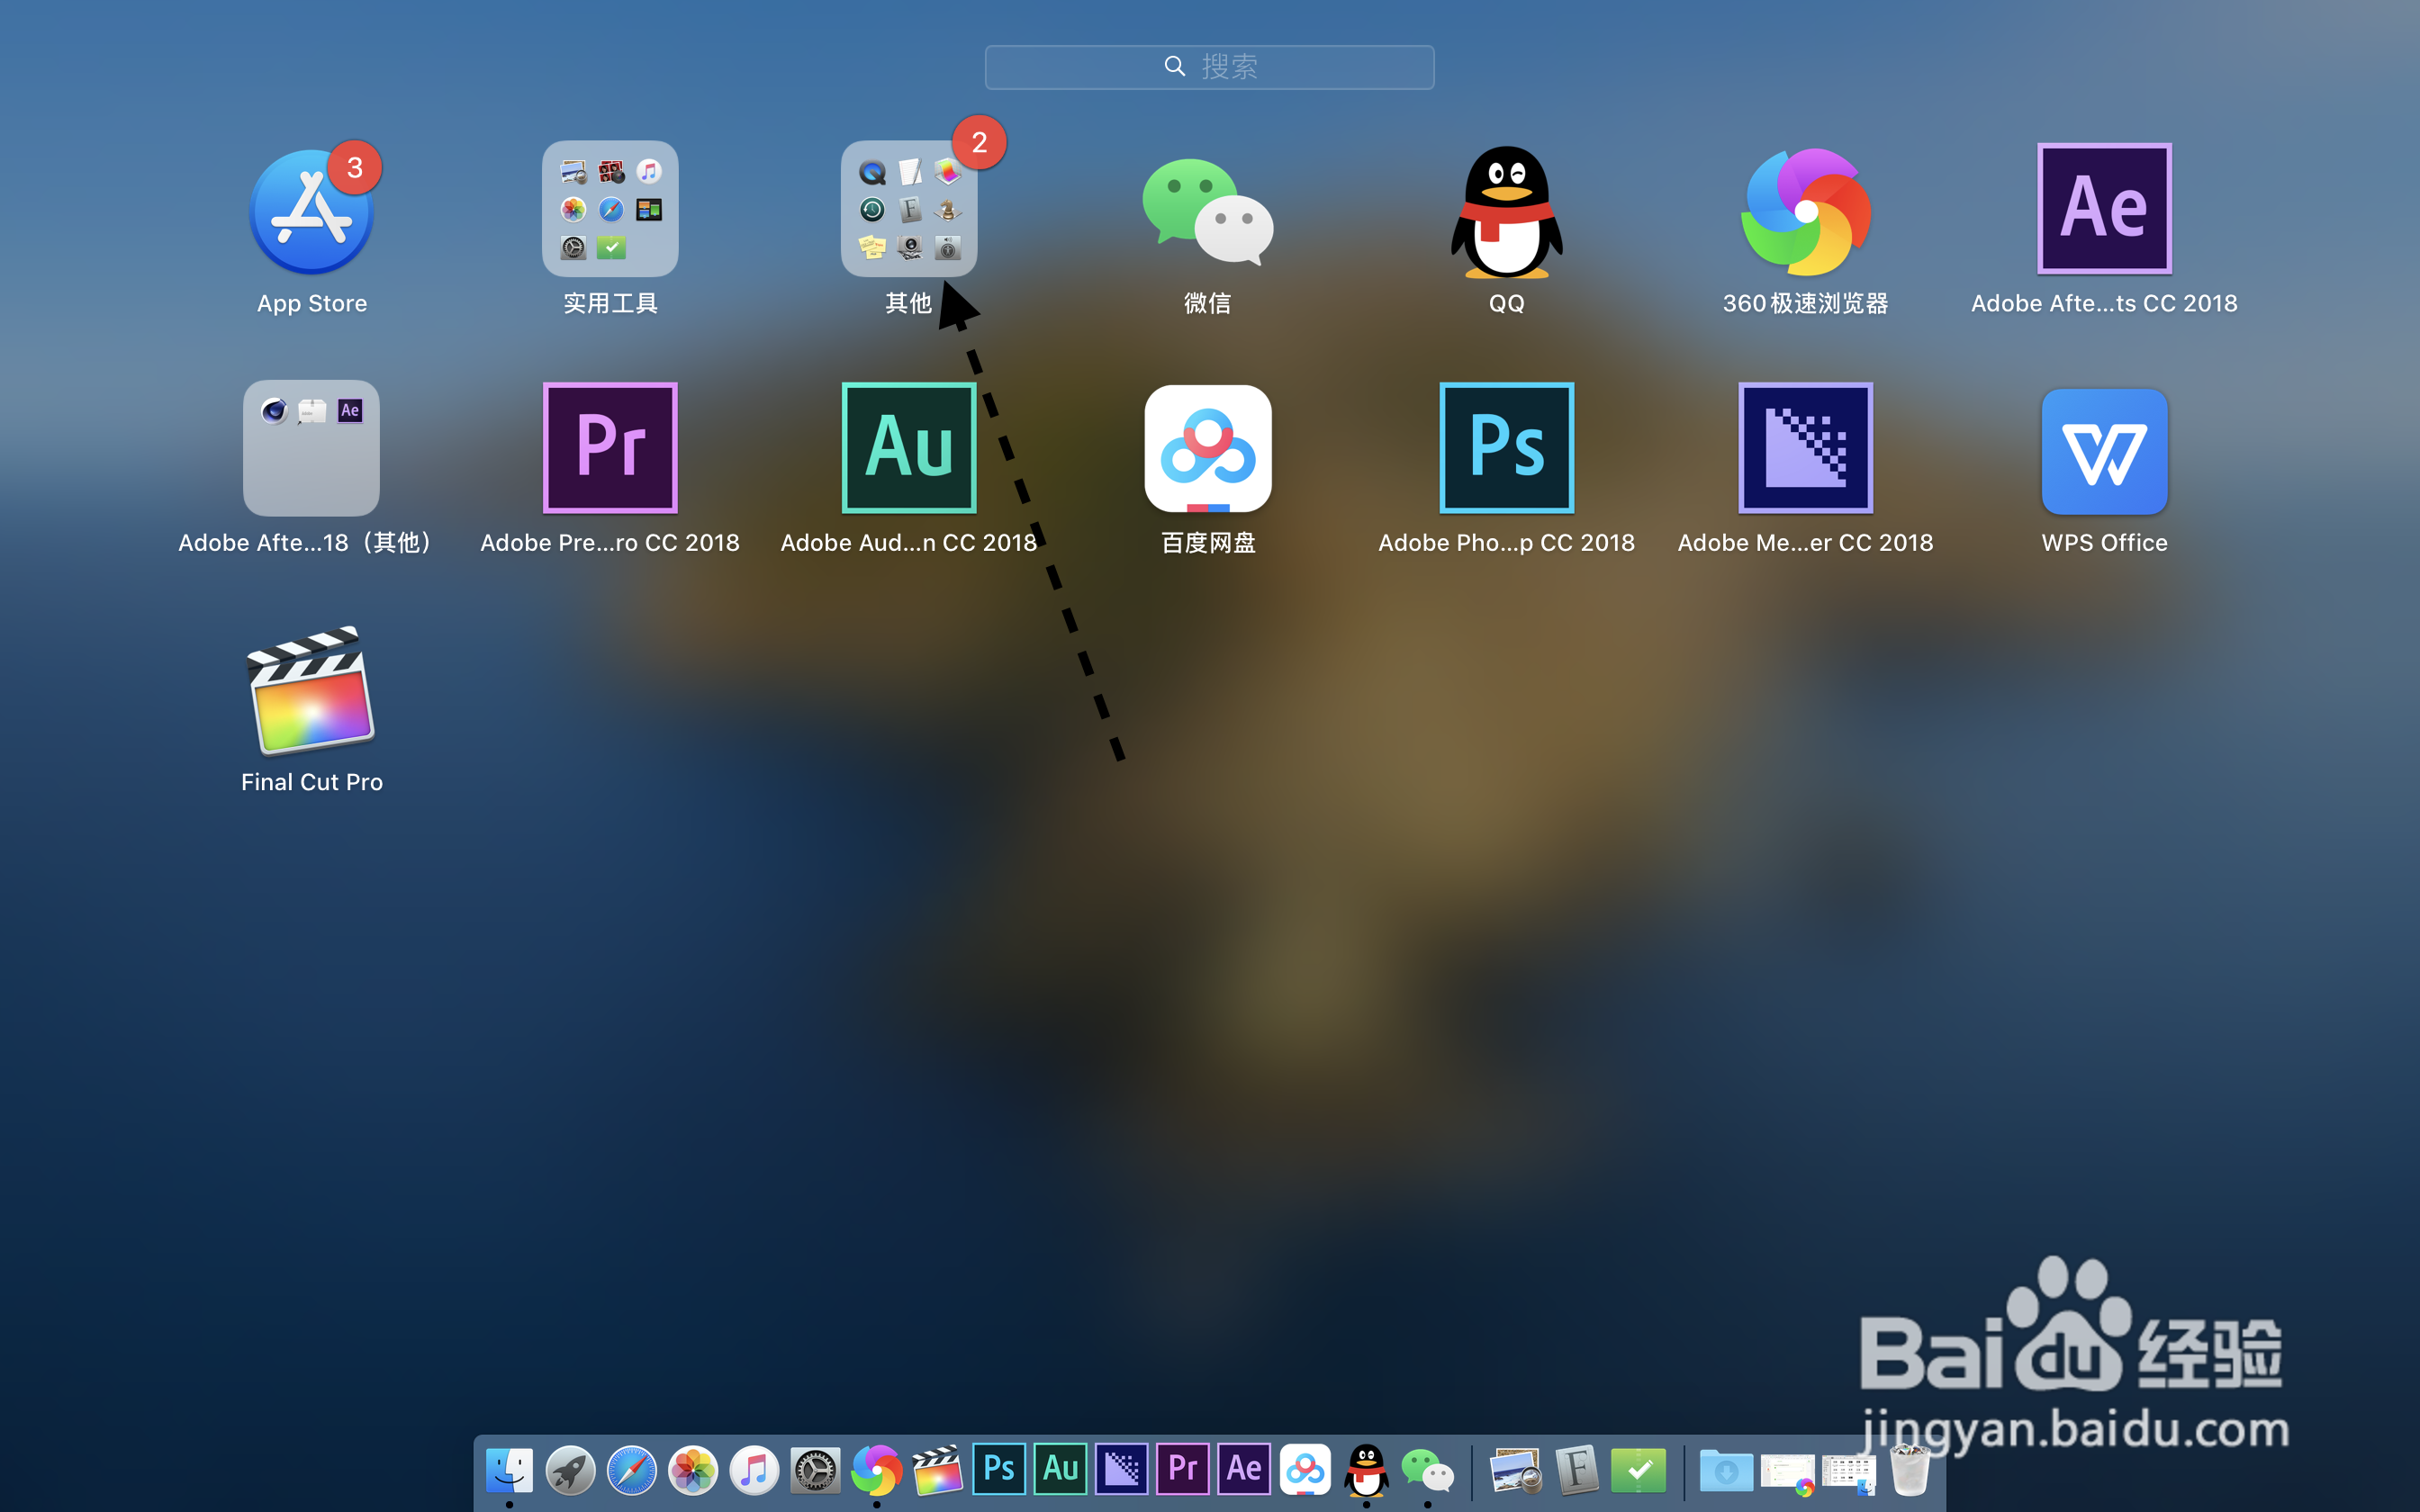Open iTunes from the Dock
The image size is (2420, 1512).
coord(754,1470)
